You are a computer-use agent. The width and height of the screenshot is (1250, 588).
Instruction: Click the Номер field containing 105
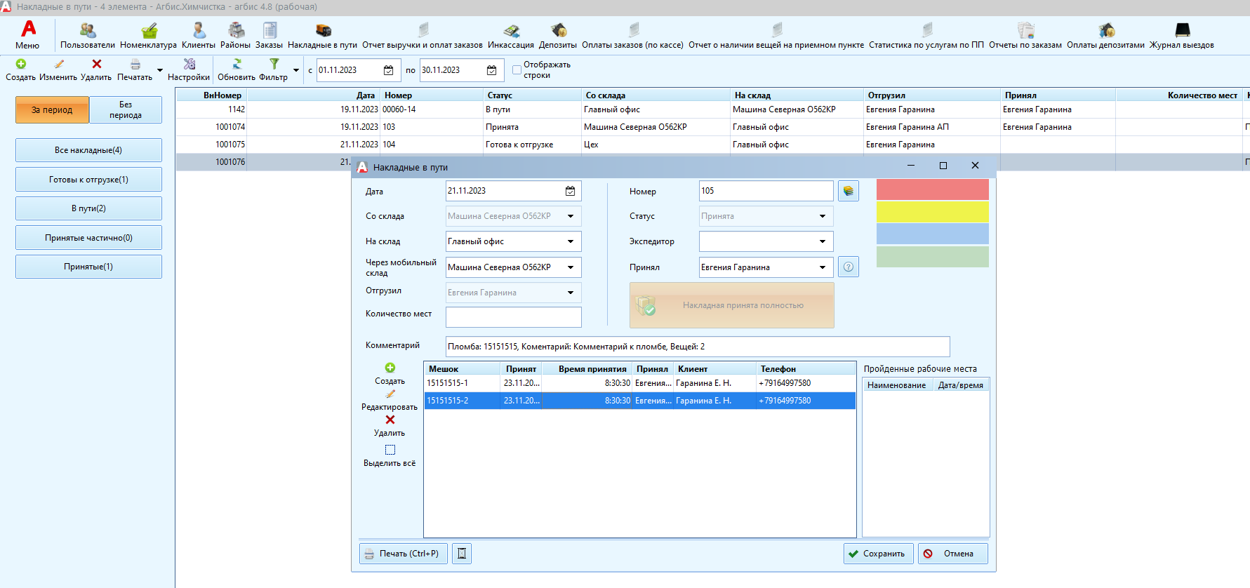pos(766,191)
